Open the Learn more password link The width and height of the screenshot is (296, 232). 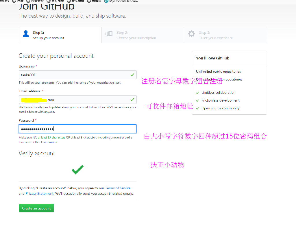49,142
